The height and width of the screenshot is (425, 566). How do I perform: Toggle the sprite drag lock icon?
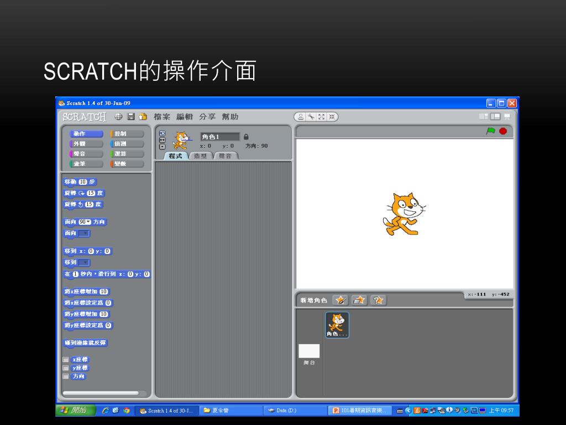(246, 137)
